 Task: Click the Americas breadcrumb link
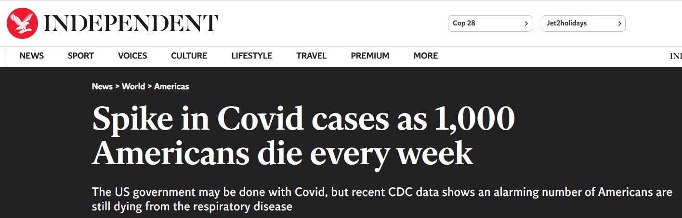point(171,86)
